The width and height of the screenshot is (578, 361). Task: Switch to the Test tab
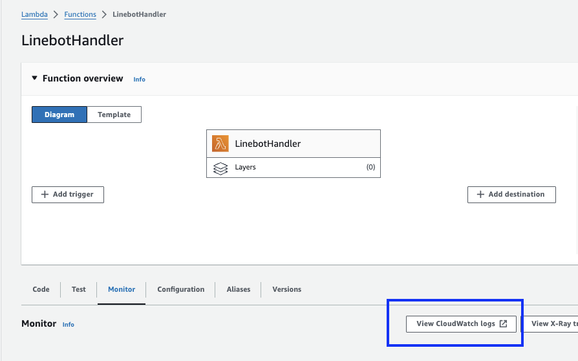78,289
